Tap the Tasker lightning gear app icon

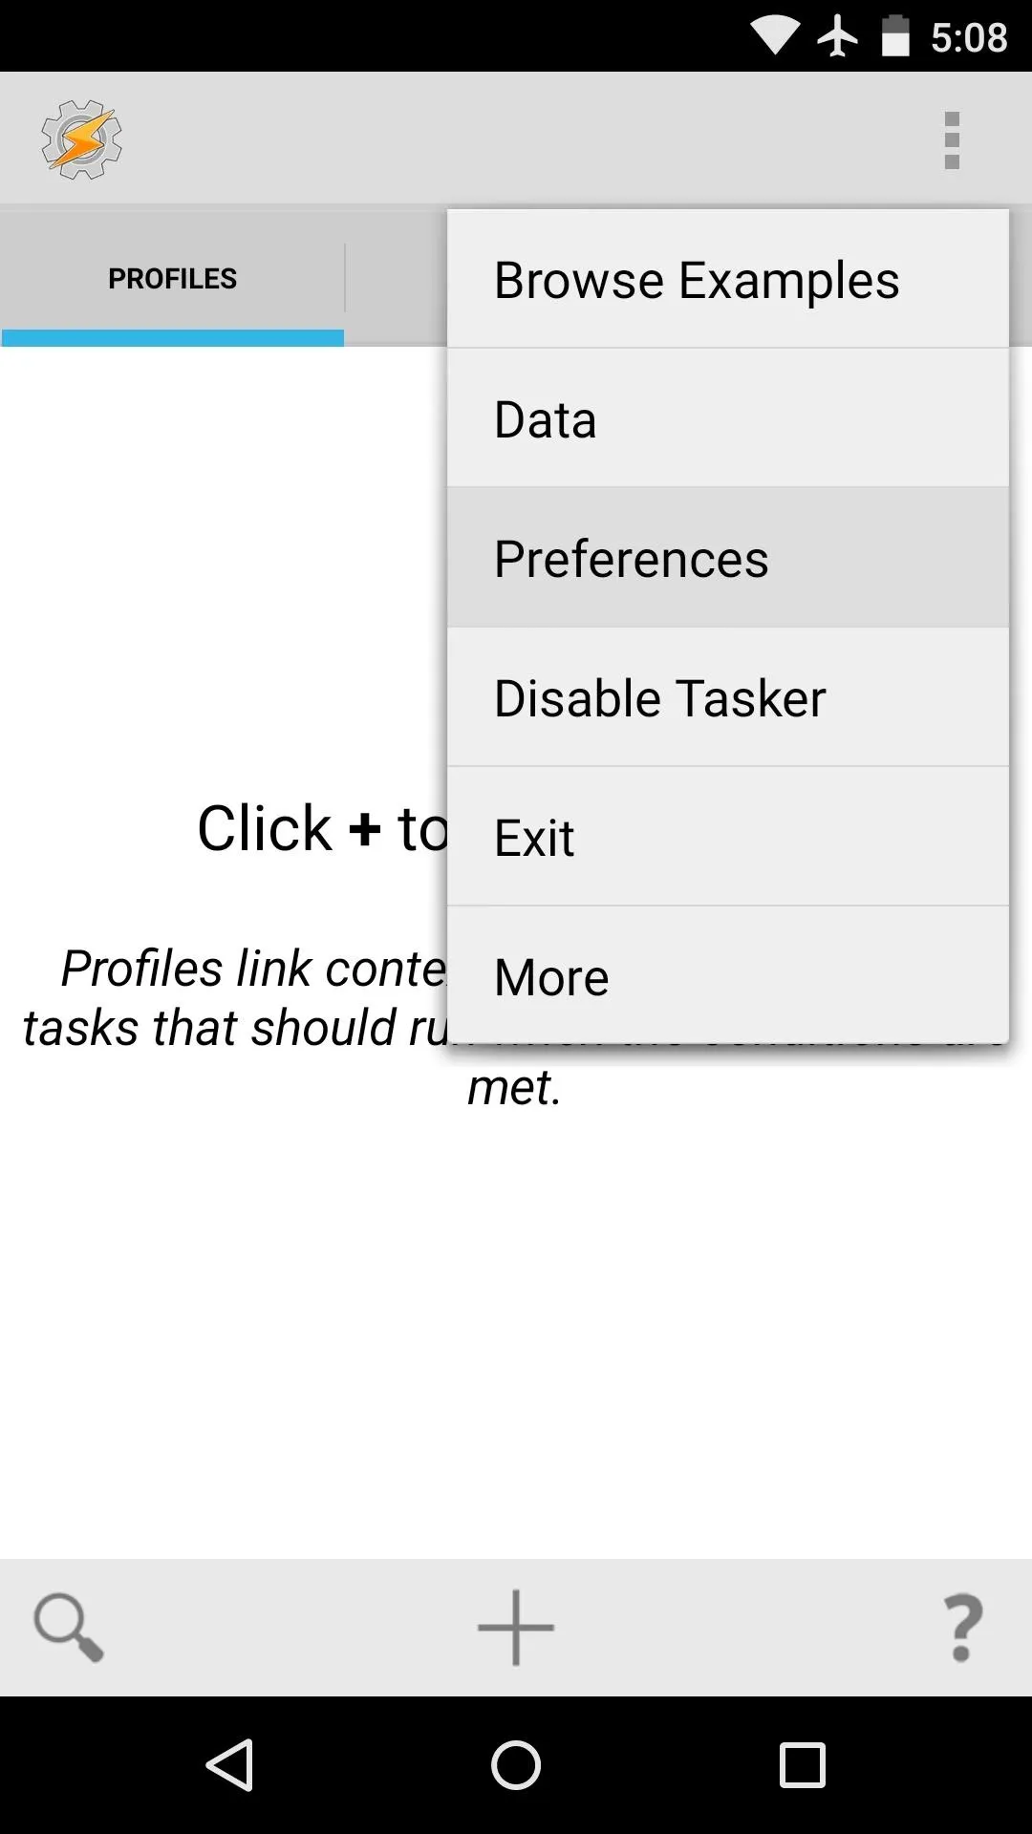point(81,139)
